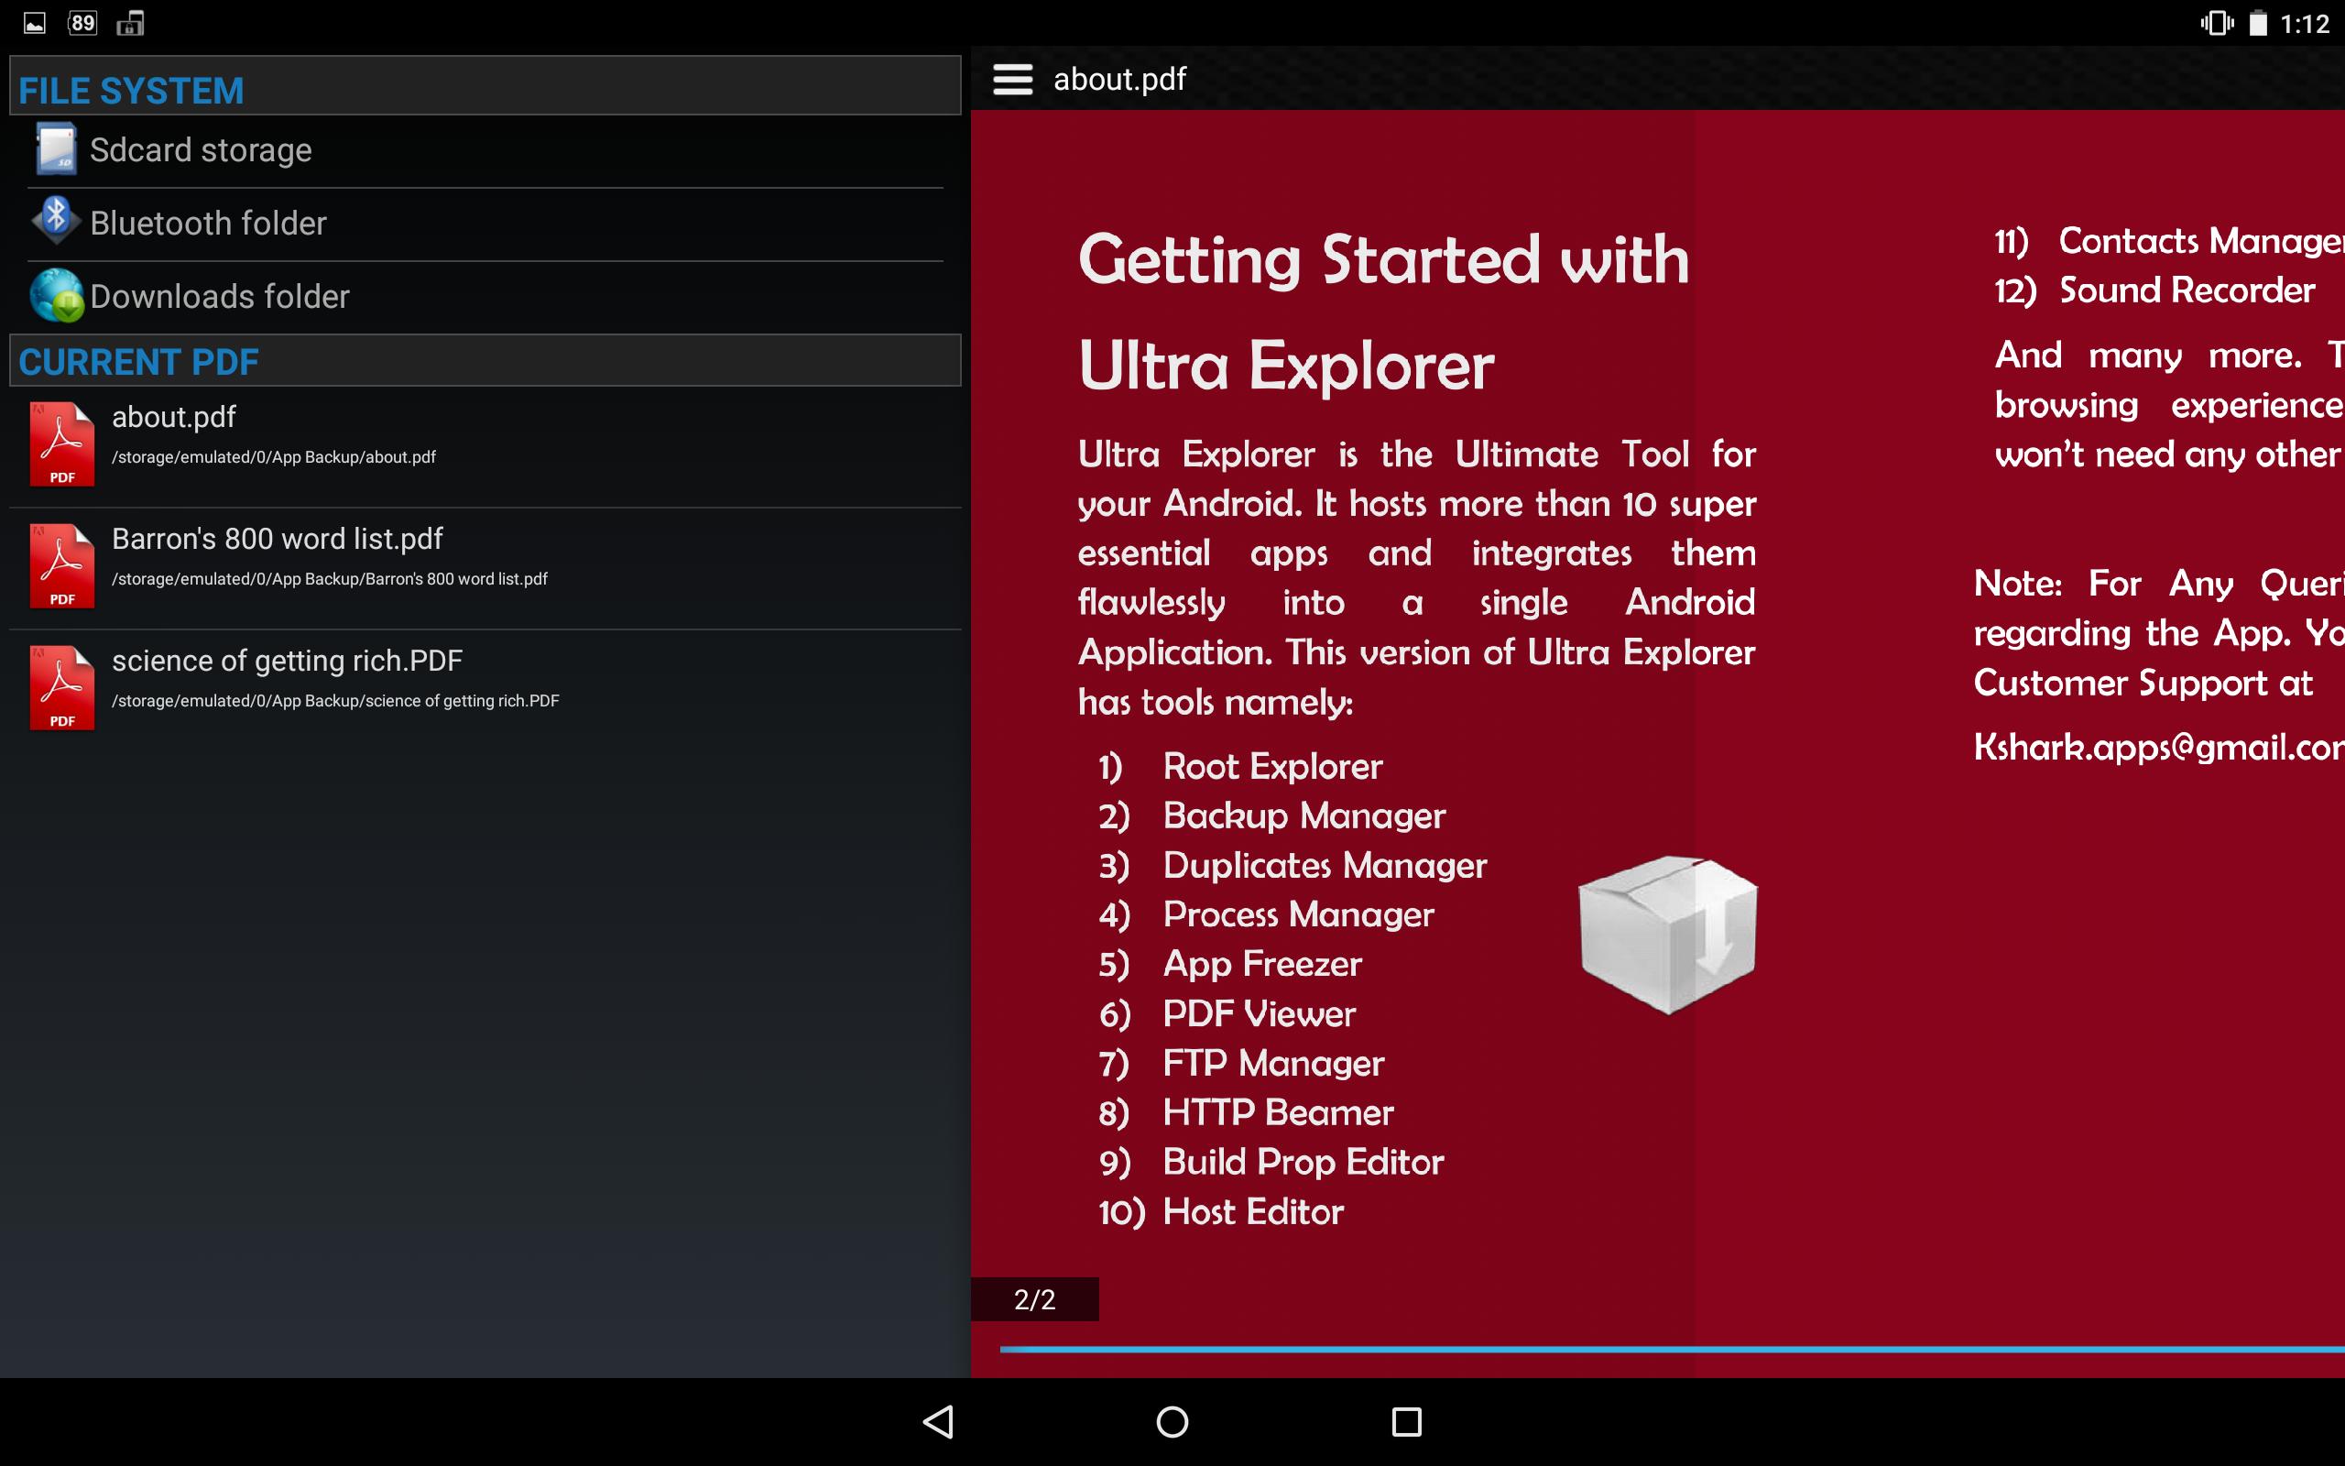
Task: Open science of getting rich.PDF
Action: pyautogui.click(x=485, y=689)
